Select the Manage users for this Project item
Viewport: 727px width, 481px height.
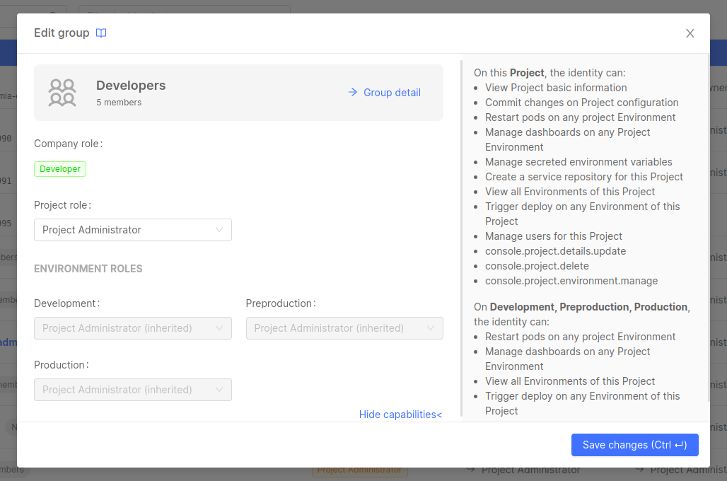pos(553,236)
